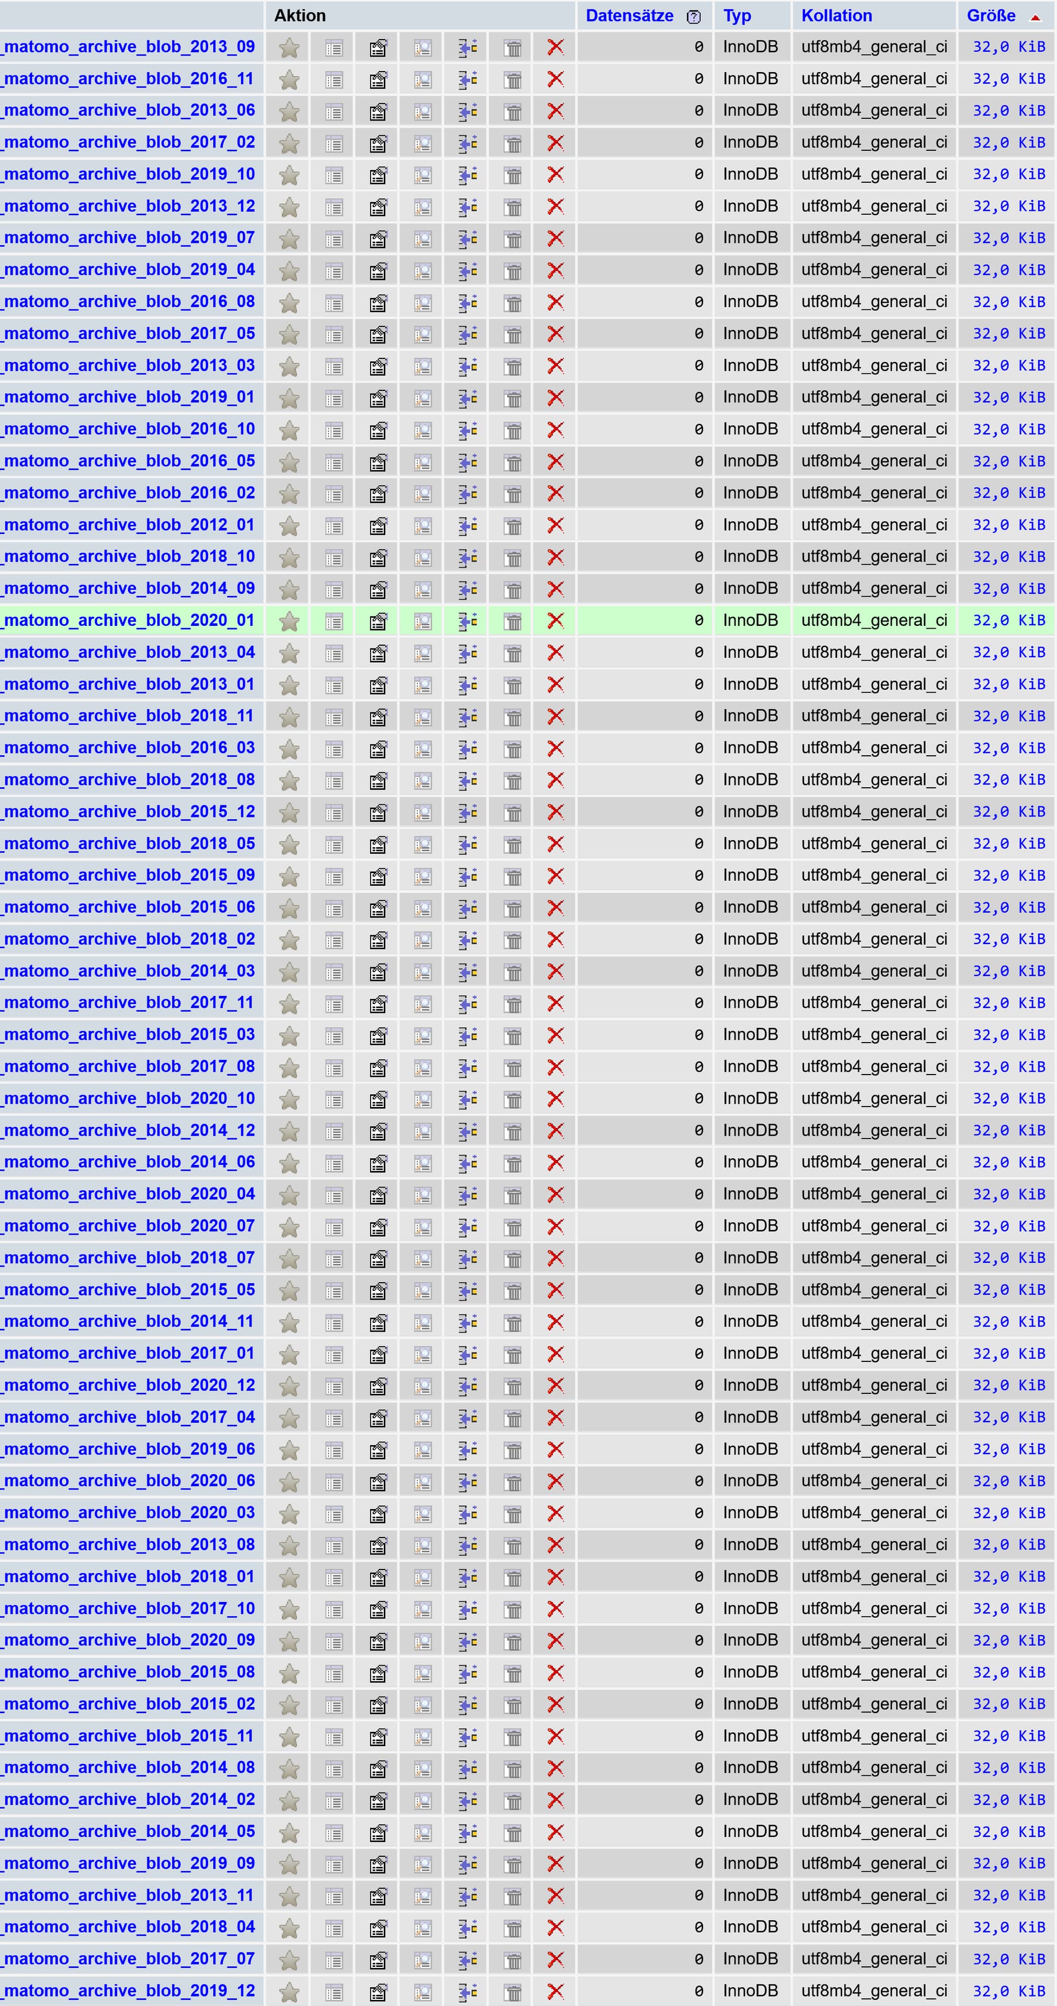Screen dimensions: 1057x2006
Task: Sort by Größe column header
Action: pyautogui.click(x=991, y=15)
